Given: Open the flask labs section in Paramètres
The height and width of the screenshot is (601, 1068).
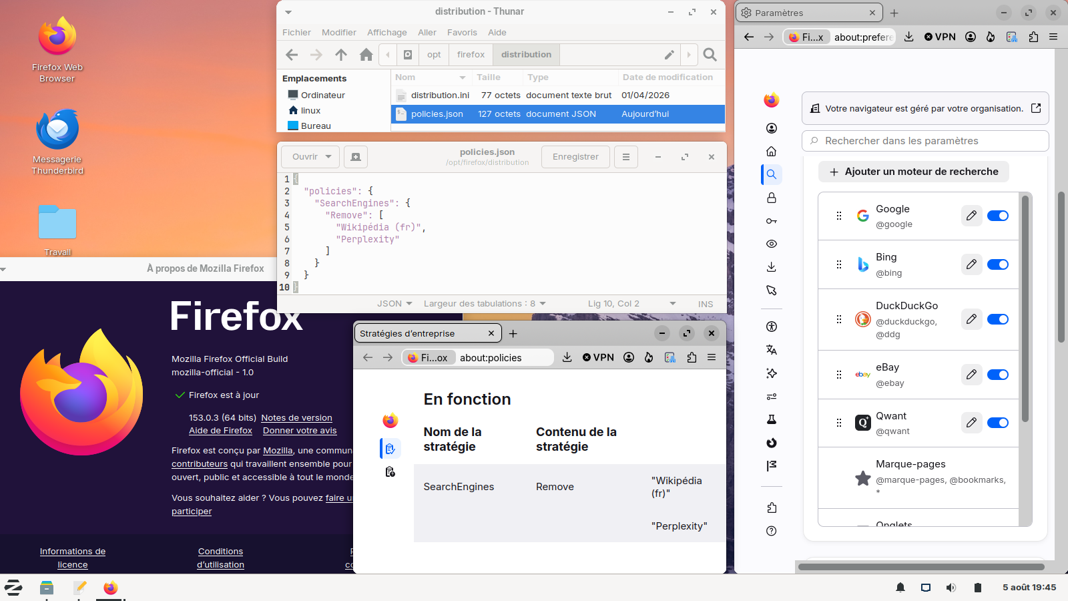Looking at the screenshot, I should (772, 419).
